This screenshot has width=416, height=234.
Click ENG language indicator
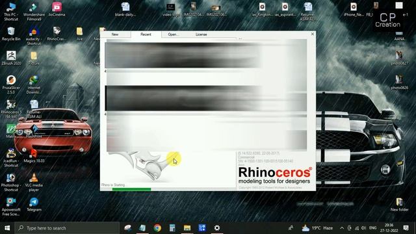coord(372,228)
